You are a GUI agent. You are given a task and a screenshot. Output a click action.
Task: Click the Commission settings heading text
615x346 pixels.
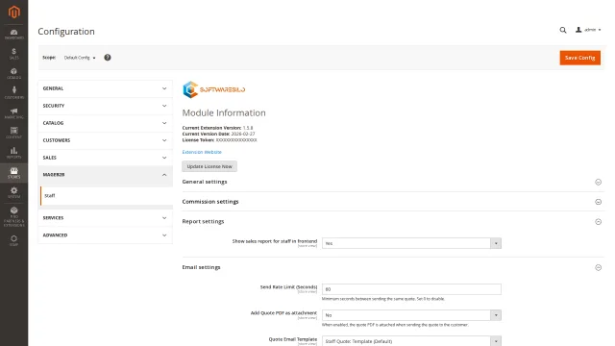(210, 202)
